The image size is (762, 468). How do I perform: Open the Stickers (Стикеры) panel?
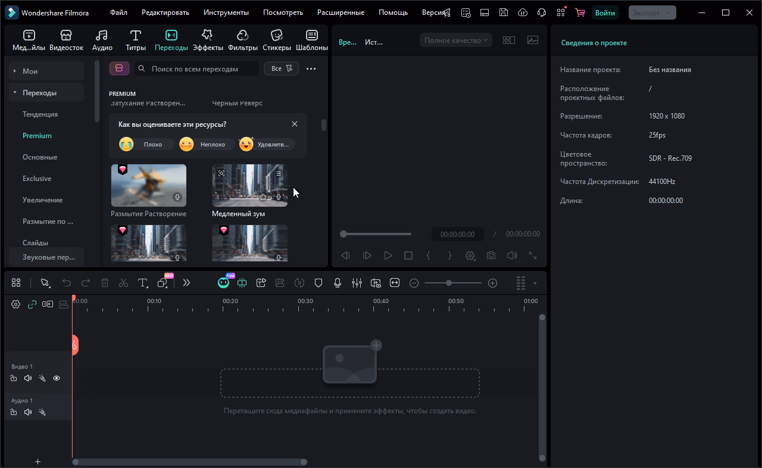coord(276,40)
